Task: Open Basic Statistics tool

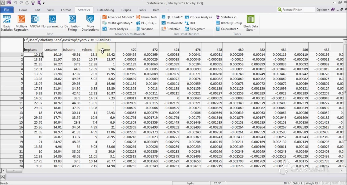Action: pyautogui.click(x=7, y=23)
